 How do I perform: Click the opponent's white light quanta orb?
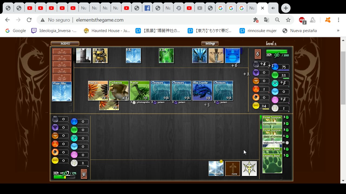pos(275,108)
